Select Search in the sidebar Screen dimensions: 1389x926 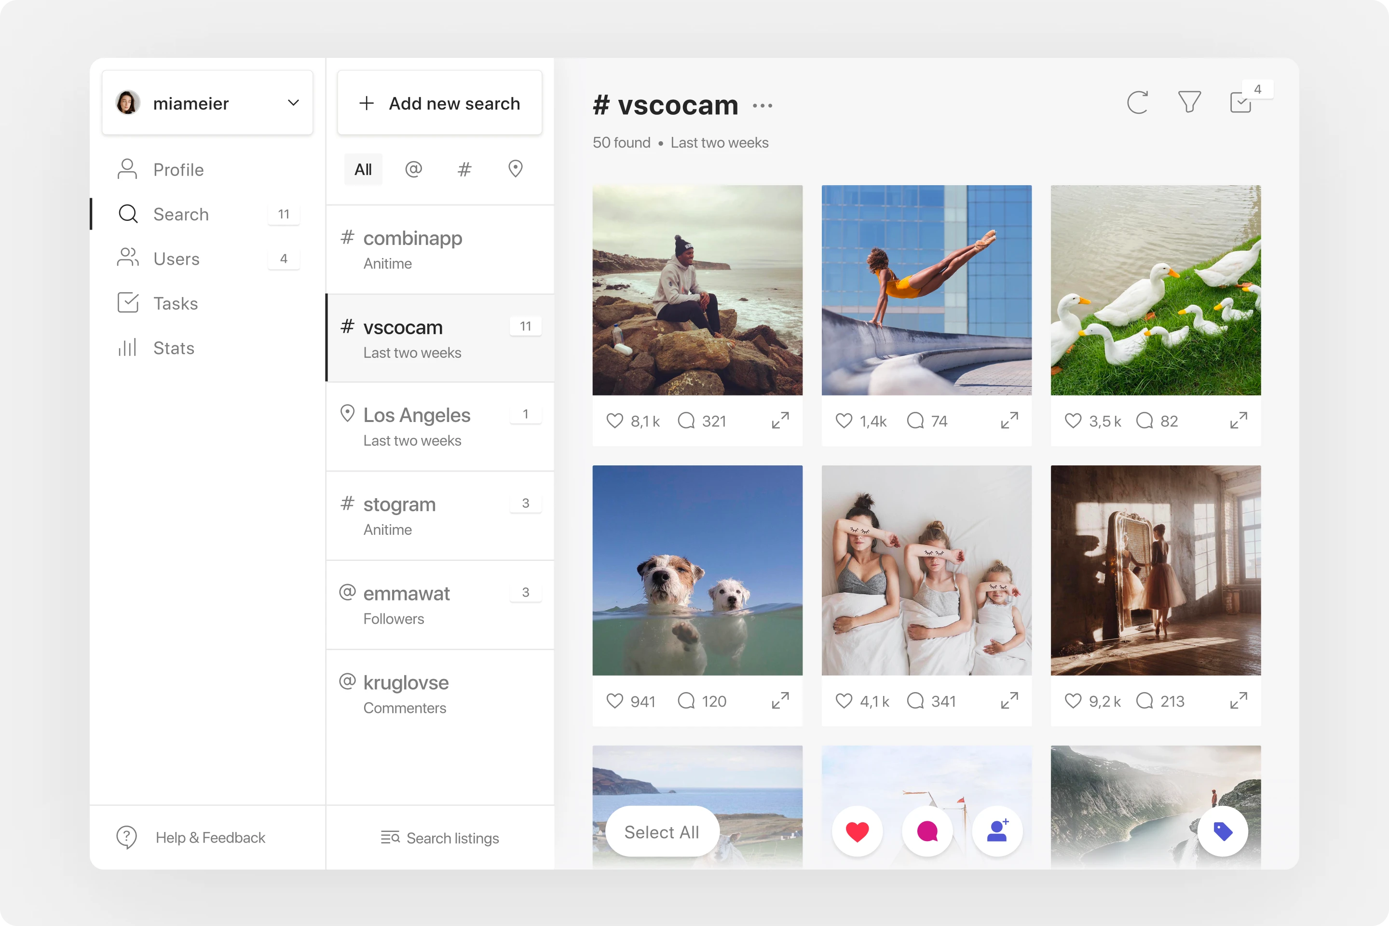[x=207, y=214]
